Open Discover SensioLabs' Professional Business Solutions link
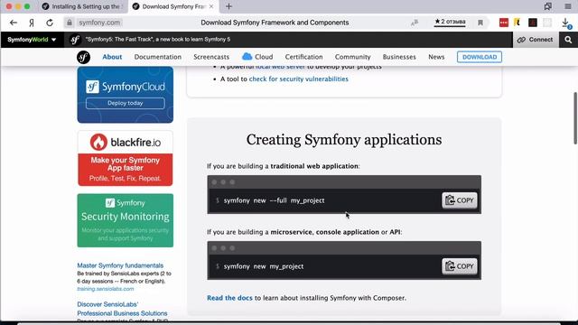This screenshot has width=578, height=325. [x=122, y=309]
